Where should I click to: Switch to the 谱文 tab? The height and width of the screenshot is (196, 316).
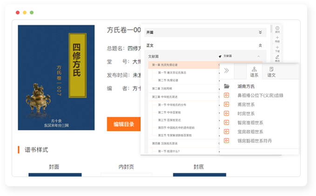271,72
